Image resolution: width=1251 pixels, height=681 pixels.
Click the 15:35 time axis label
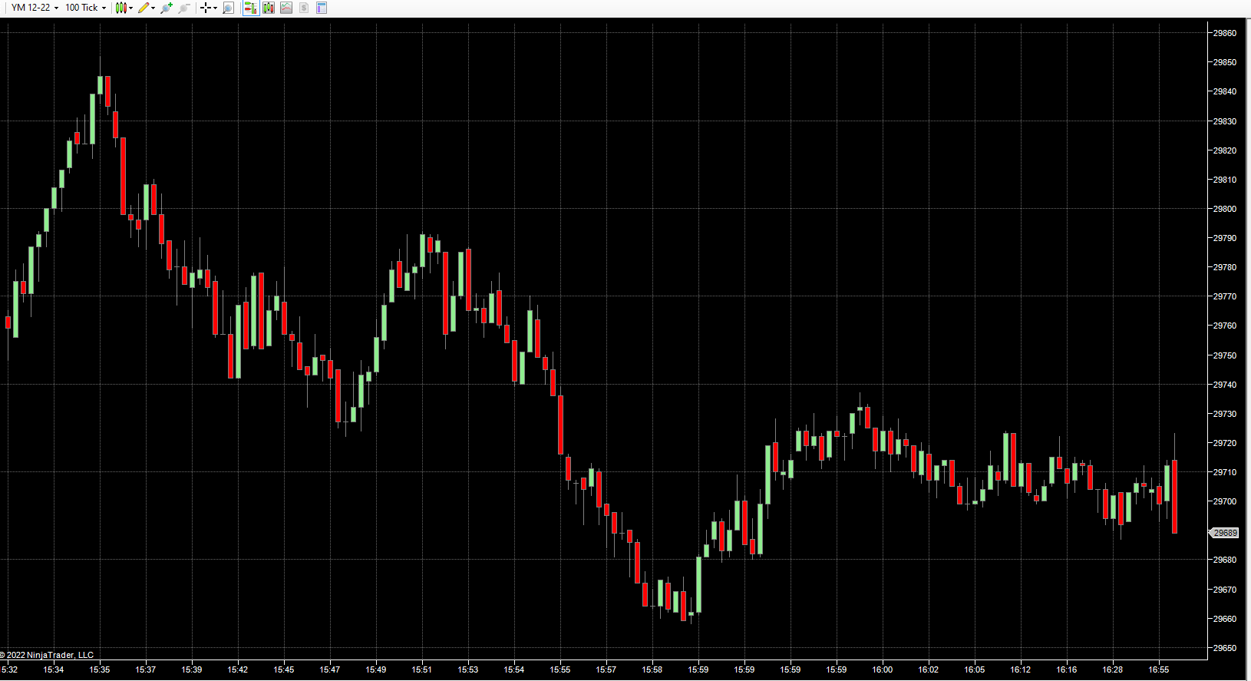tap(100, 669)
